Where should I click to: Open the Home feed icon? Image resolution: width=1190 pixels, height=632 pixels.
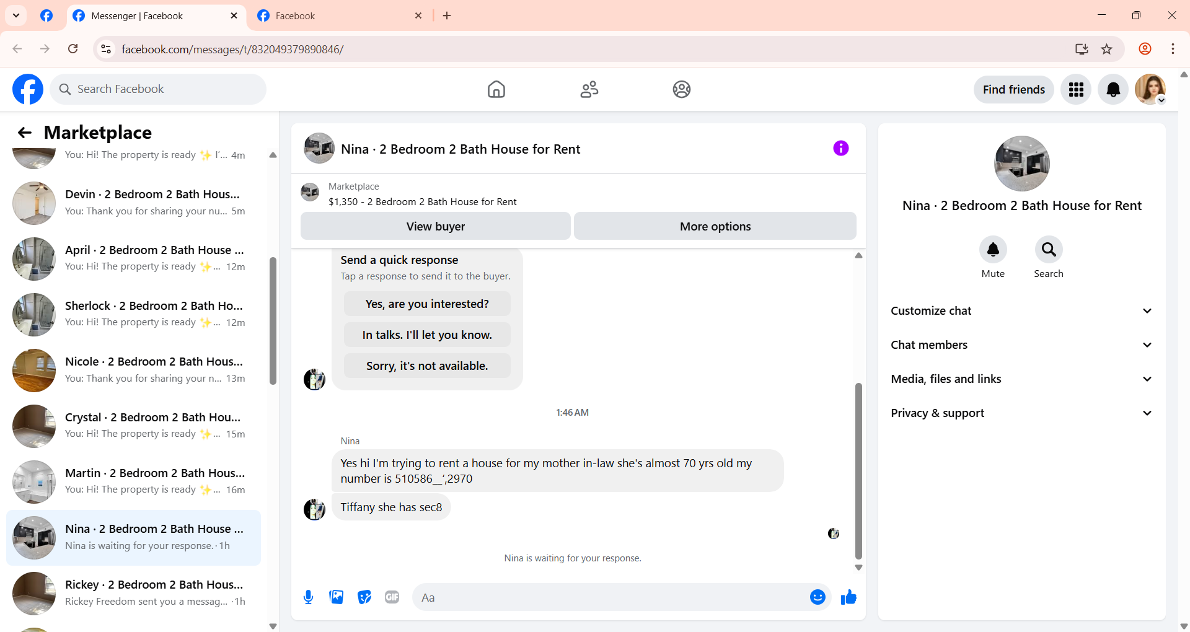(x=496, y=89)
